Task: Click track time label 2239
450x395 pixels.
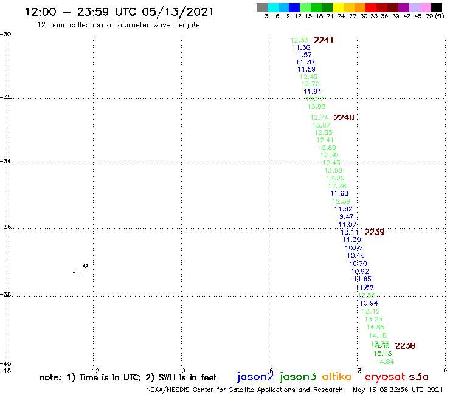Action: pyautogui.click(x=374, y=232)
